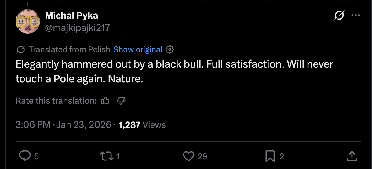This screenshot has width=372, height=169.
Task: Show original Polish text
Action: click(138, 49)
